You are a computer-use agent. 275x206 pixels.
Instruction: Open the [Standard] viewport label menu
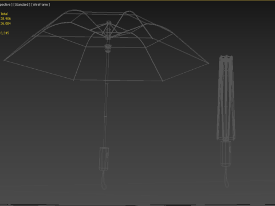coord(22,5)
